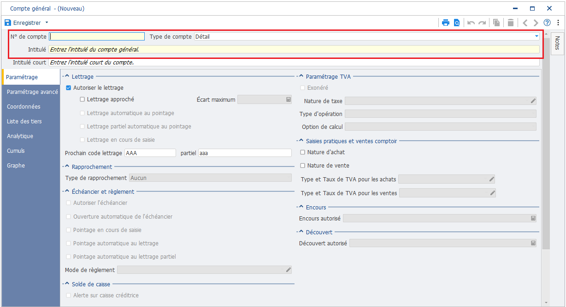Switch to Paramétrage avancé tab
This screenshot has height=307, width=566.
coord(31,92)
